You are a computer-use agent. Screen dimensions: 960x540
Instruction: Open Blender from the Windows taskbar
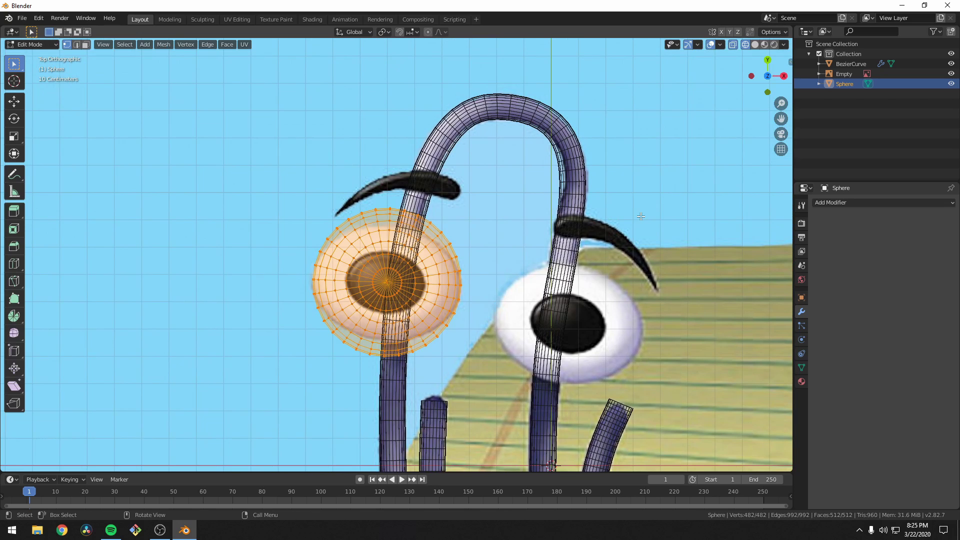(184, 529)
